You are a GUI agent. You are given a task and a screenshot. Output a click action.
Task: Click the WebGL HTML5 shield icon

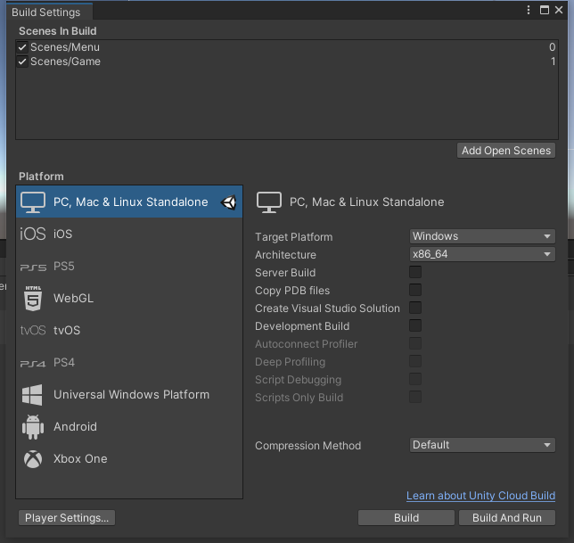(33, 299)
